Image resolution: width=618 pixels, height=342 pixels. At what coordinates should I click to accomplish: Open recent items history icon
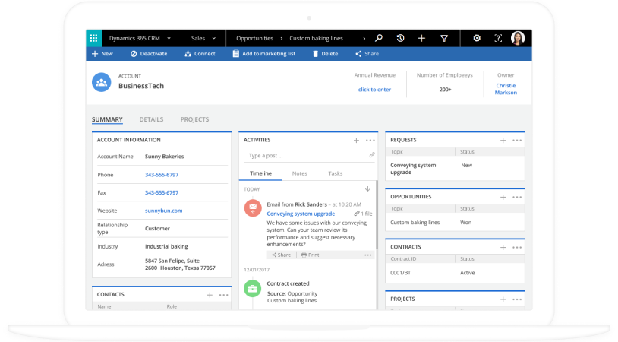pos(400,38)
